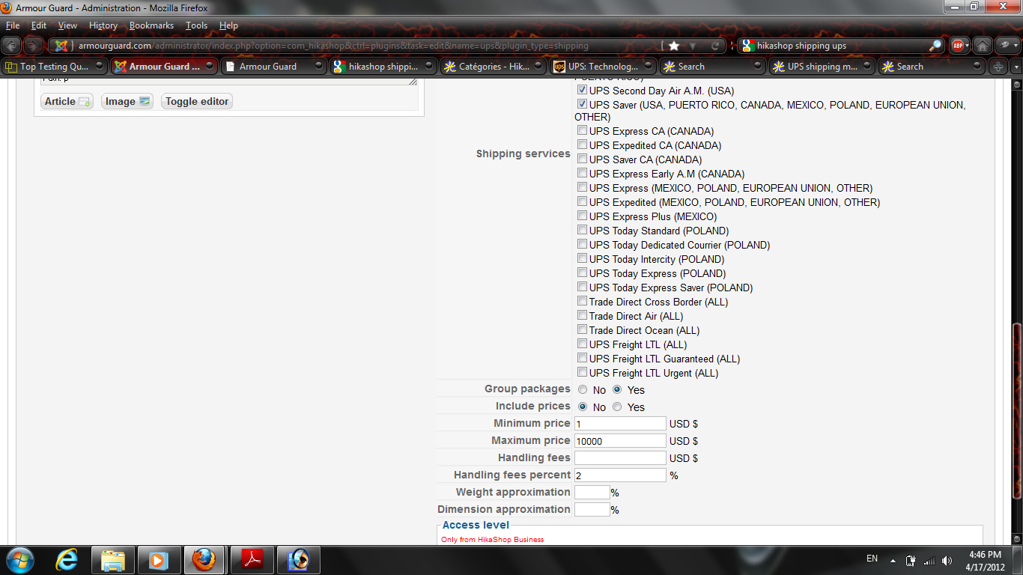Open Adobe Reader from the taskbar
The height and width of the screenshot is (575, 1023).
coord(252,559)
